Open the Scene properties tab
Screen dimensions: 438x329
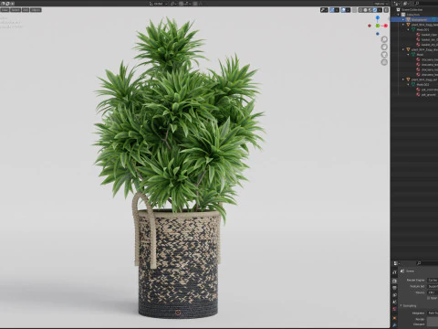click(x=394, y=302)
